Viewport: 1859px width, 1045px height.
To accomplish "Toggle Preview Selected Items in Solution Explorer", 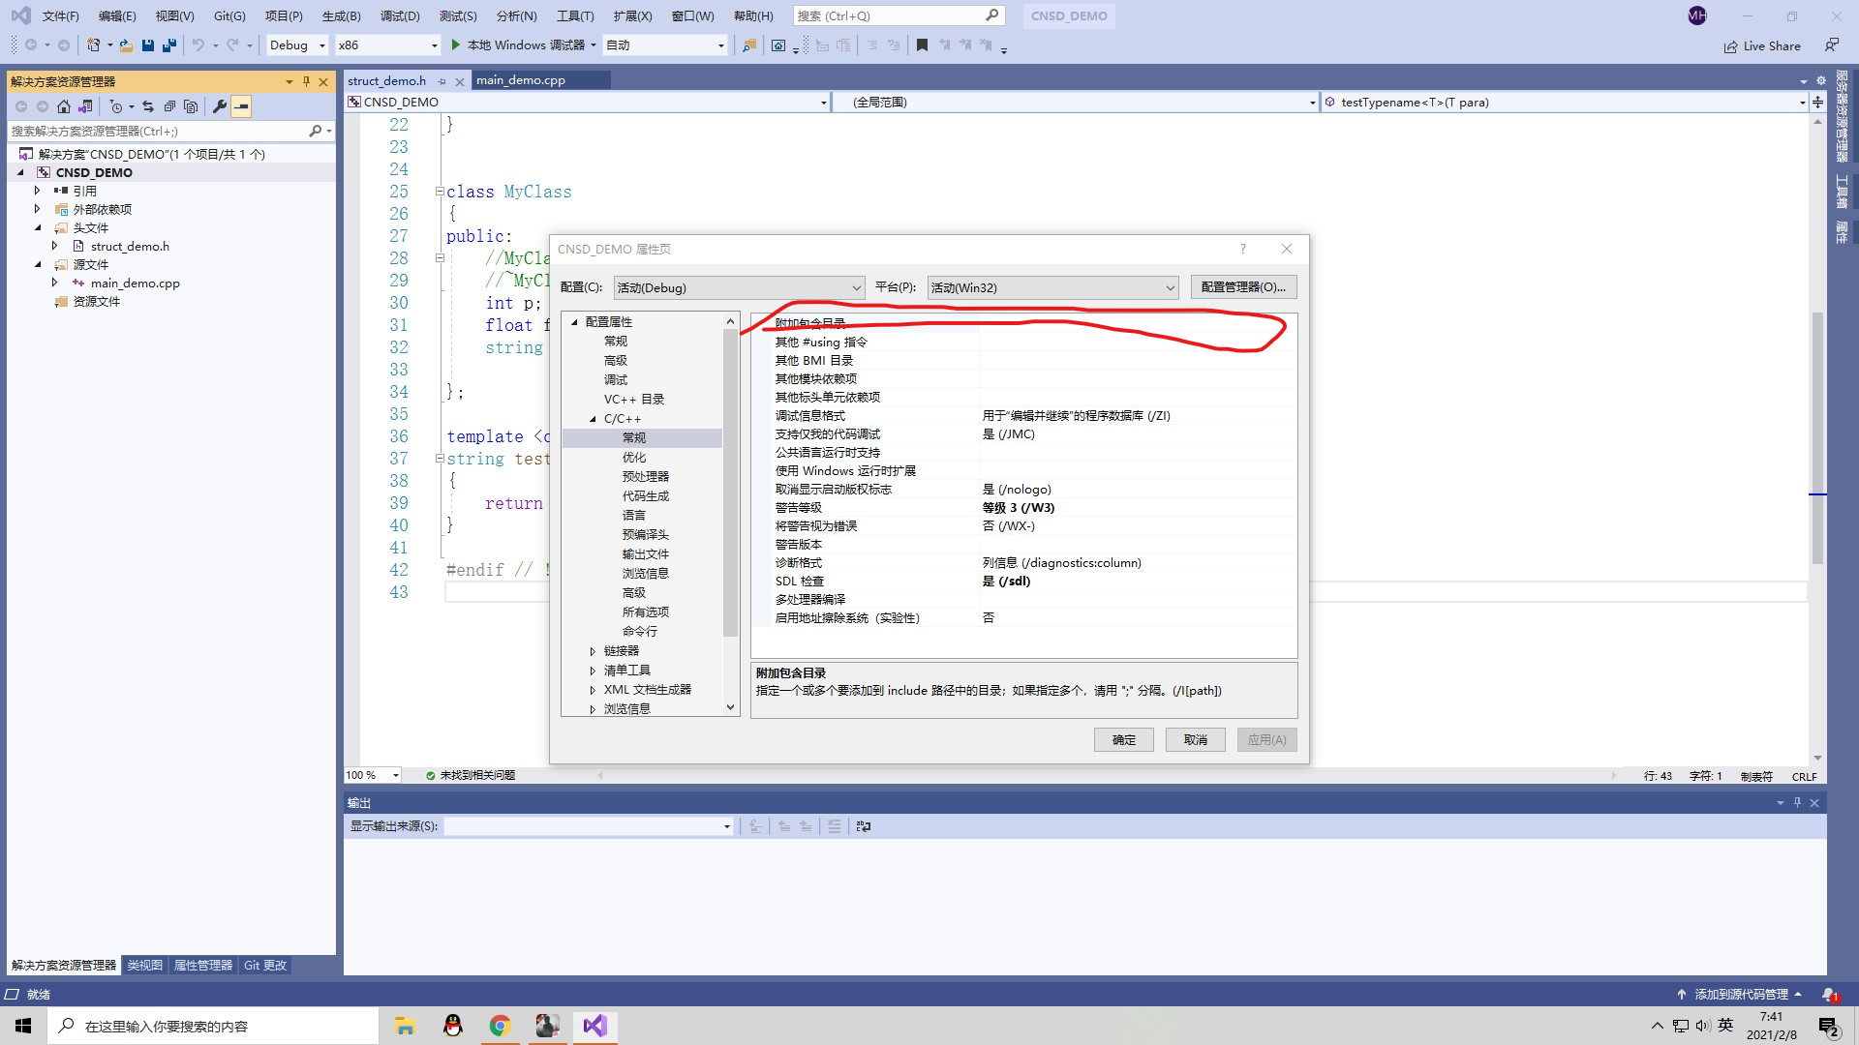I will click(x=241, y=106).
